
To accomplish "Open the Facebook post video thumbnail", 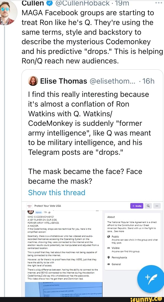I will click(x=64, y=289).
